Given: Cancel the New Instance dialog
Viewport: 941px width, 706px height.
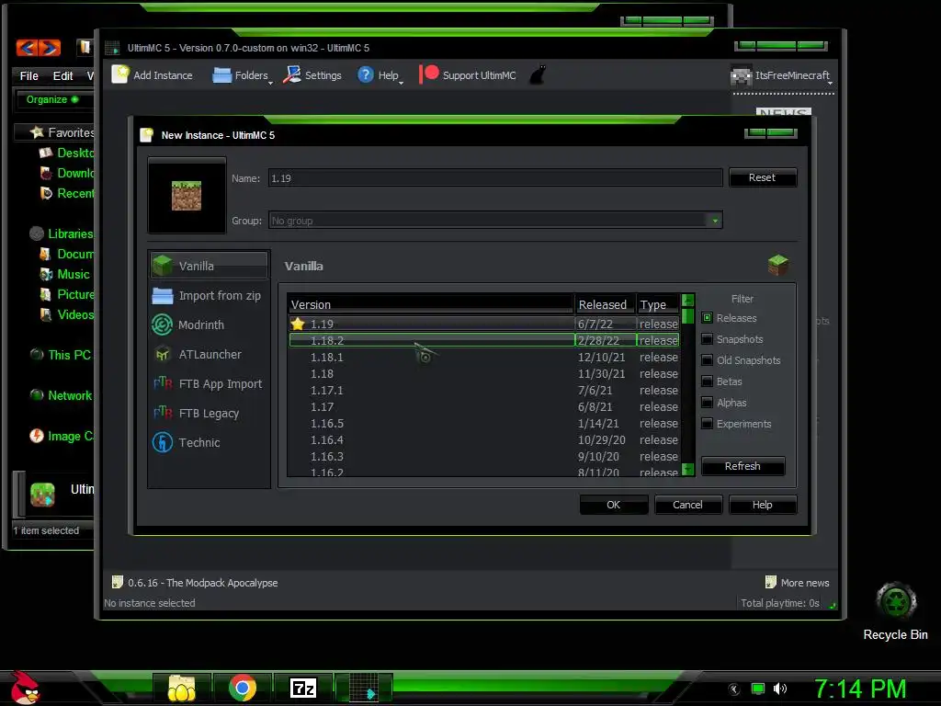Looking at the screenshot, I should (x=687, y=505).
